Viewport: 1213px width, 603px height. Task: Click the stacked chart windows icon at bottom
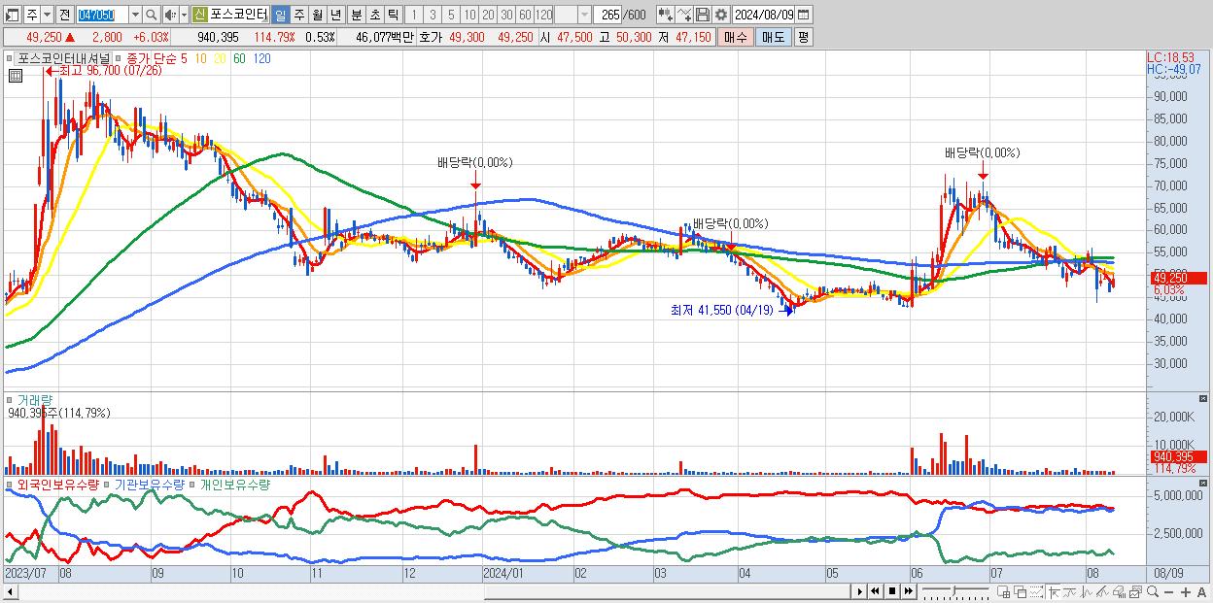coord(1135,591)
